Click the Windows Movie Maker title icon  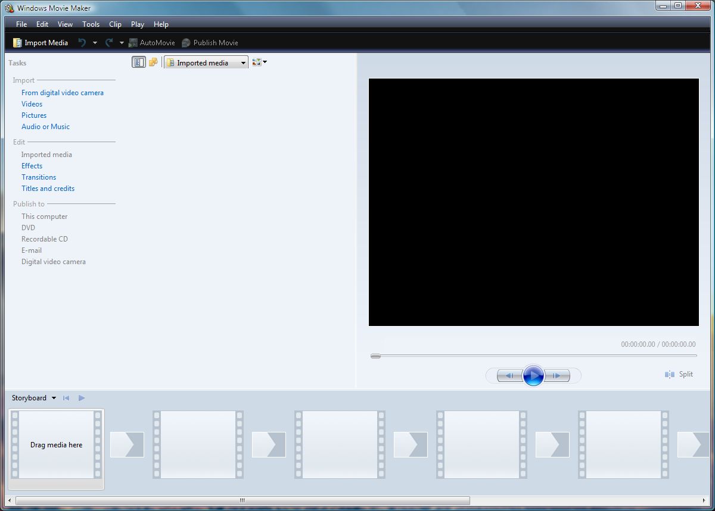(x=10, y=8)
